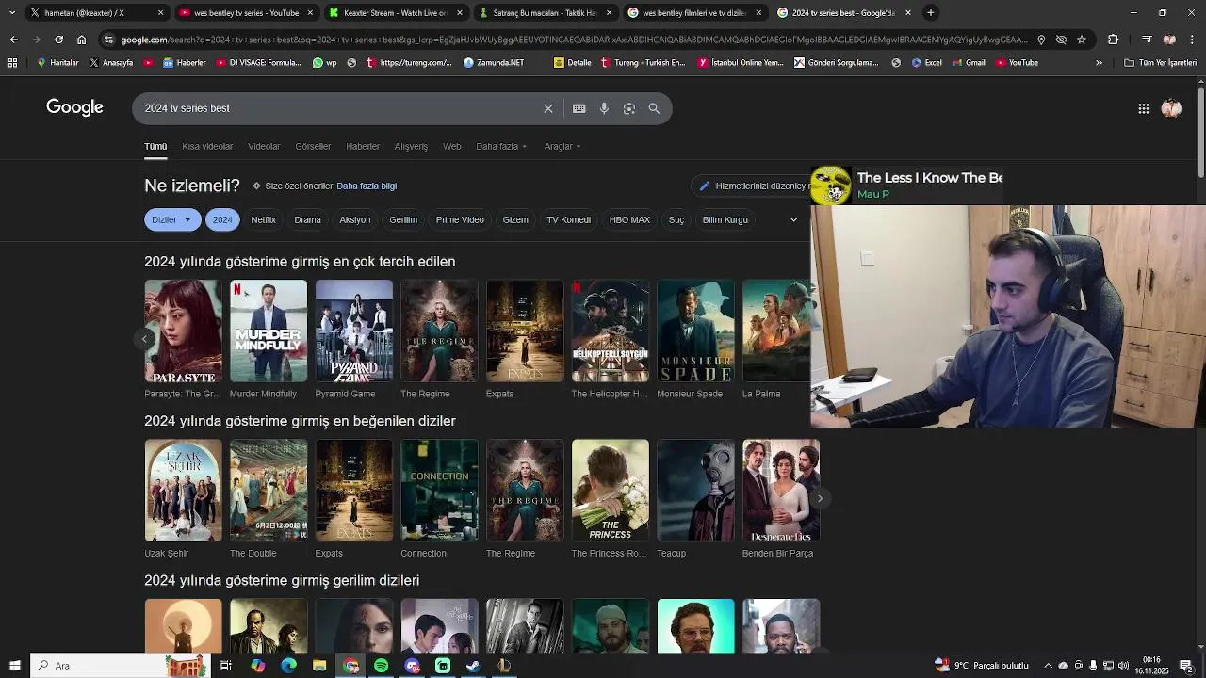The width and height of the screenshot is (1206, 678).
Task: Go back to the previous page
Action: [13, 40]
